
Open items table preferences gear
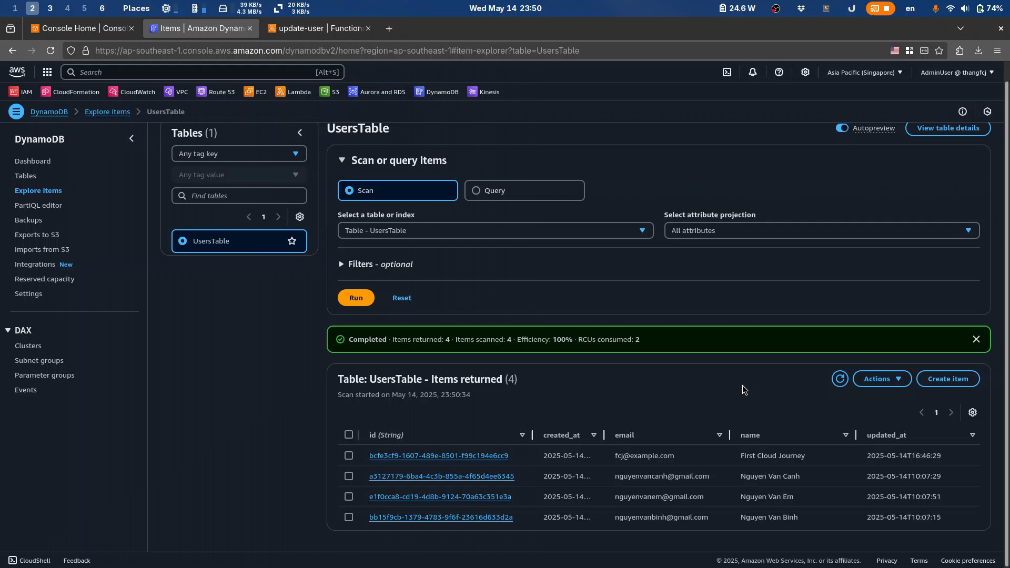[973, 412]
